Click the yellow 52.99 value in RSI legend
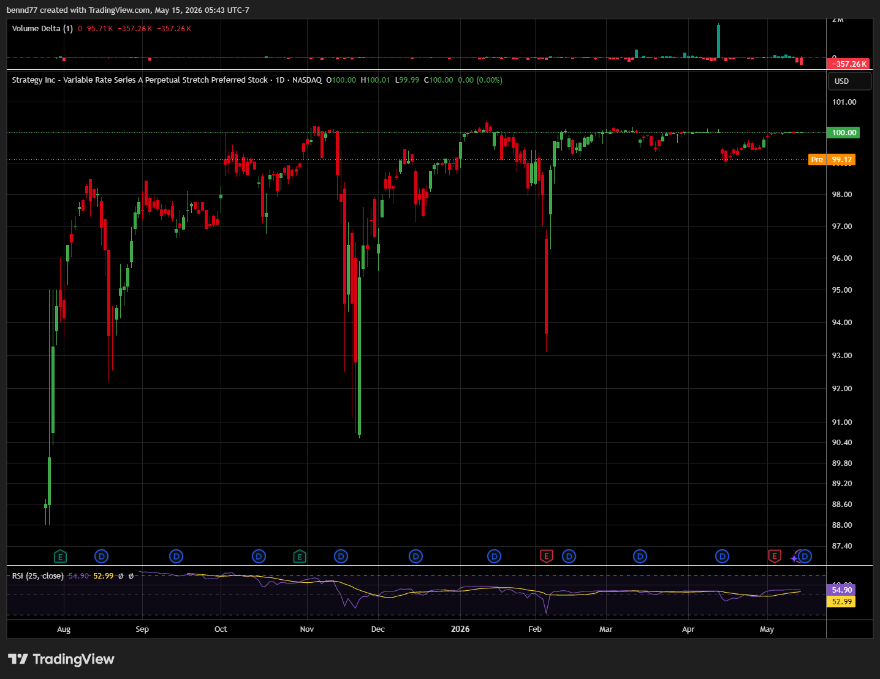The width and height of the screenshot is (880, 679). coord(104,576)
